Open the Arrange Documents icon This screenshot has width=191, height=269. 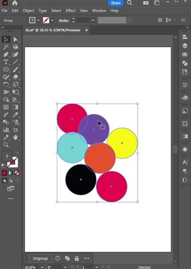click(x=146, y=3)
